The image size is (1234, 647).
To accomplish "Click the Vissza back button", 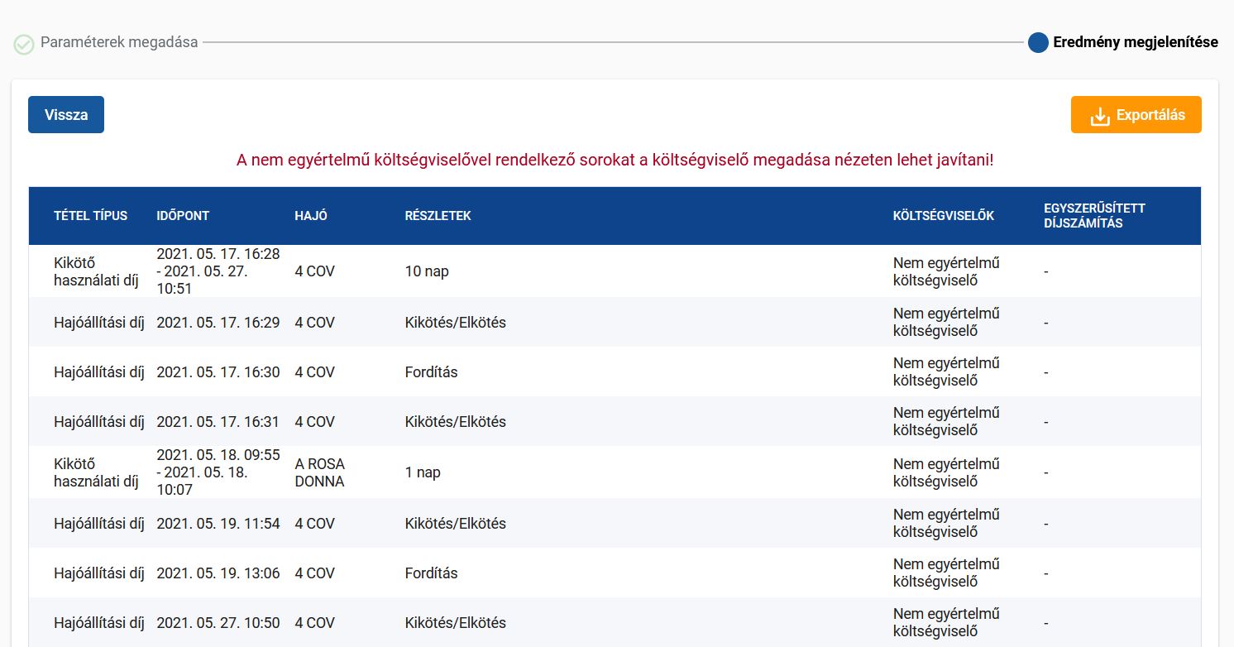I will [x=66, y=115].
